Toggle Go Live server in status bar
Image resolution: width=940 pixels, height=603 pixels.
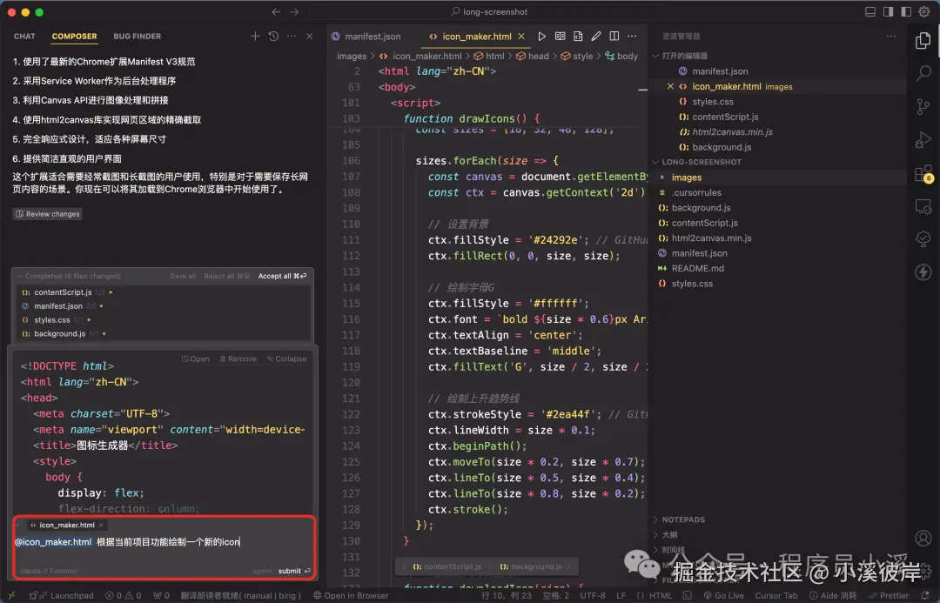point(723,595)
